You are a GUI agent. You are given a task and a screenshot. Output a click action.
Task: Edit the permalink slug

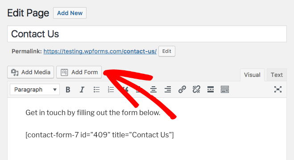tap(167, 51)
